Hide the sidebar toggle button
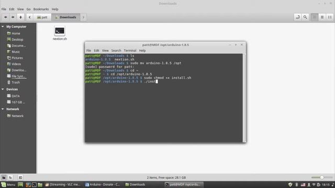The width and height of the screenshot is (335, 188). [x=20, y=178]
